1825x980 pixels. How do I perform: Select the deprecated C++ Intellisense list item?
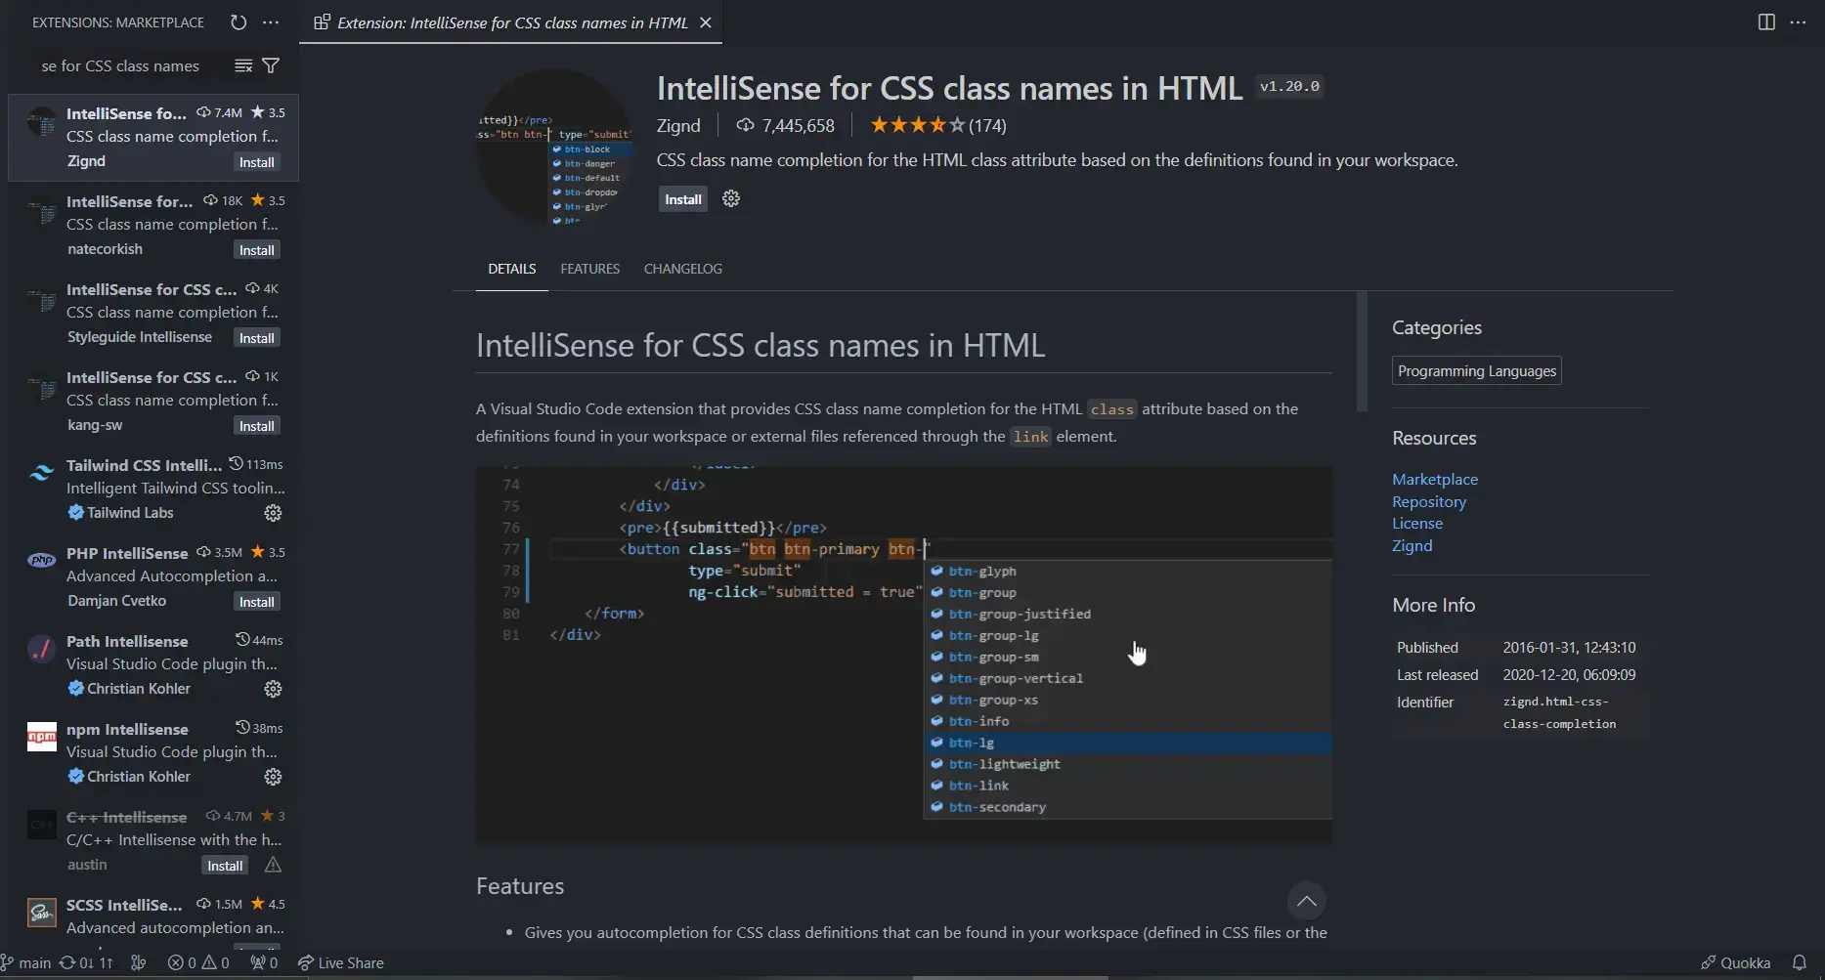point(153,840)
